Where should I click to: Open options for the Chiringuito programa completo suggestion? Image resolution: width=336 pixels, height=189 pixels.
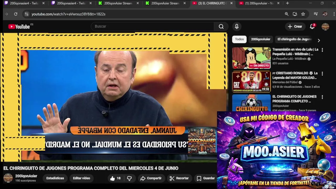tap(322, 97)
